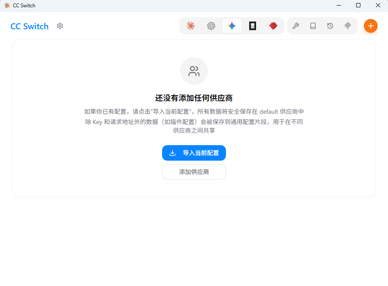Open the black-square OpenCode tab
The image size is (388, 286).
pyautogui.click(x=252, y=26)
